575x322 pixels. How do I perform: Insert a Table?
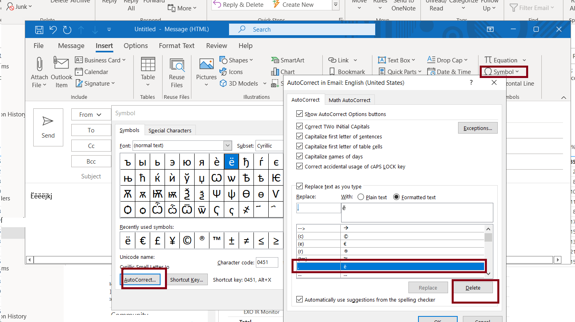pos(148,72)
